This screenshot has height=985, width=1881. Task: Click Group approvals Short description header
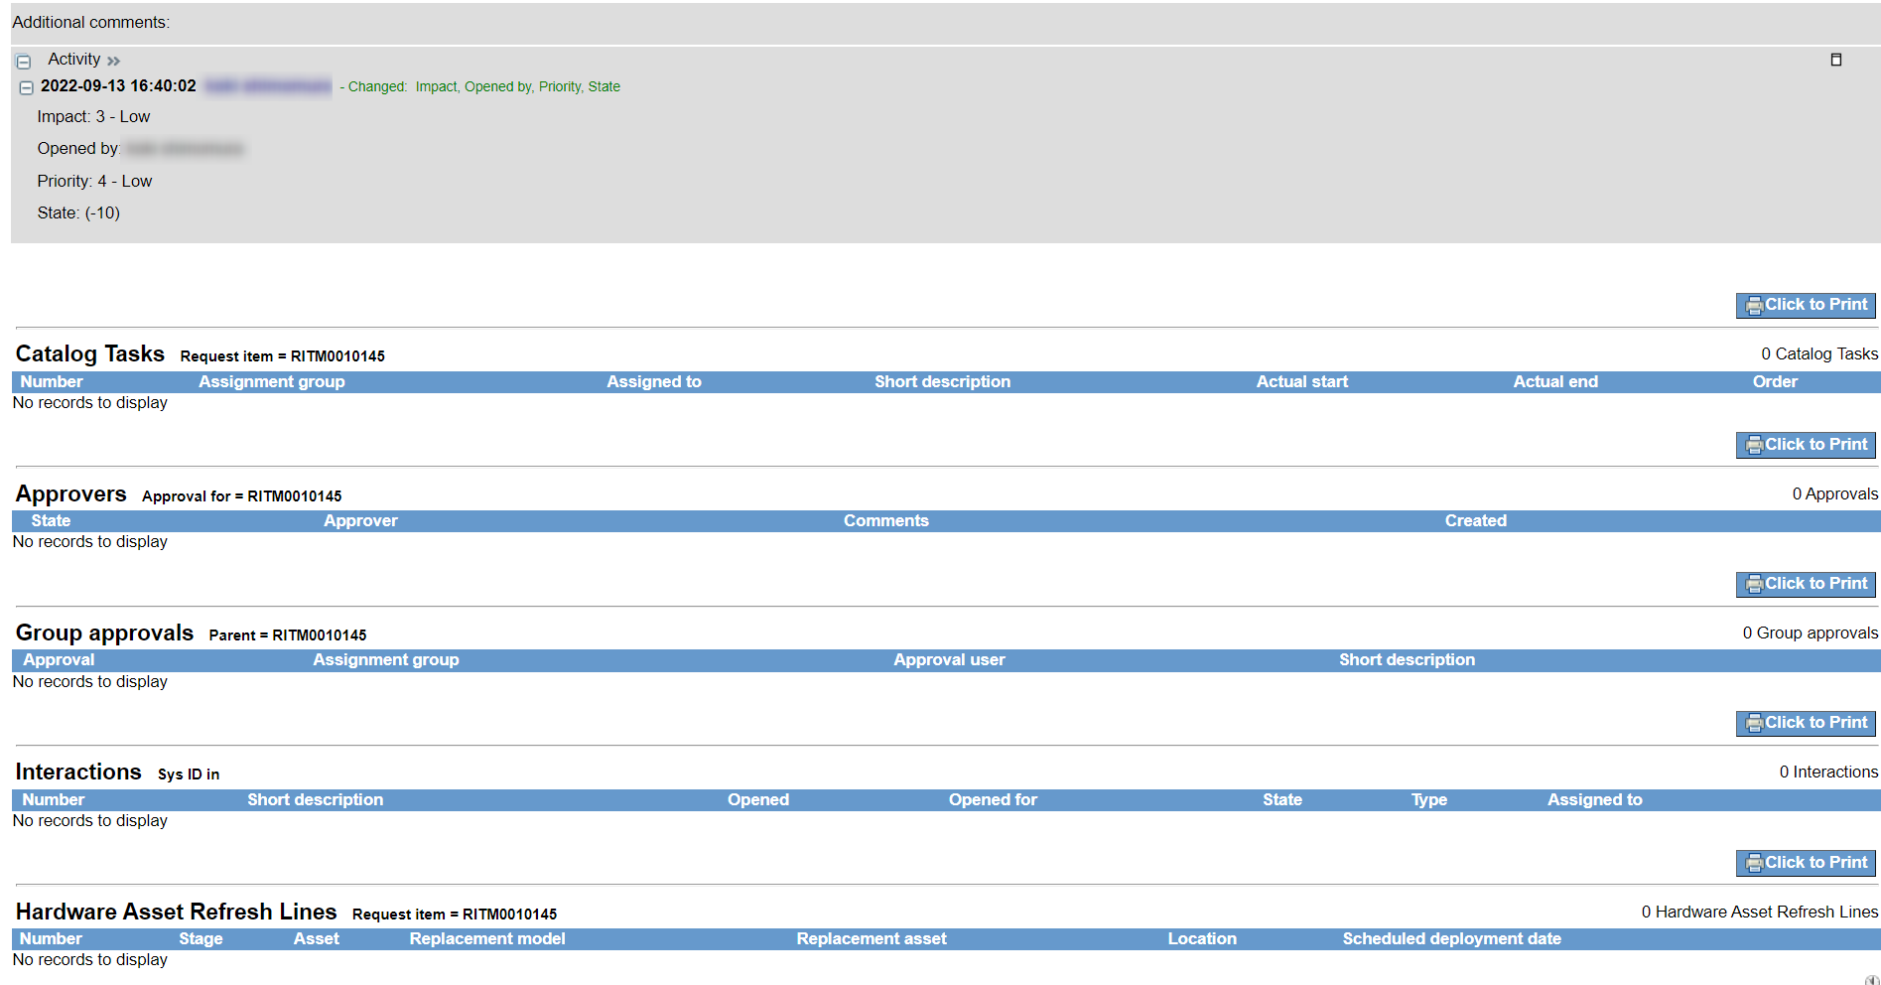(1407, 659)
